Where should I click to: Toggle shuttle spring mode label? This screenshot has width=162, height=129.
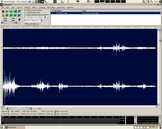click(19, 22)
